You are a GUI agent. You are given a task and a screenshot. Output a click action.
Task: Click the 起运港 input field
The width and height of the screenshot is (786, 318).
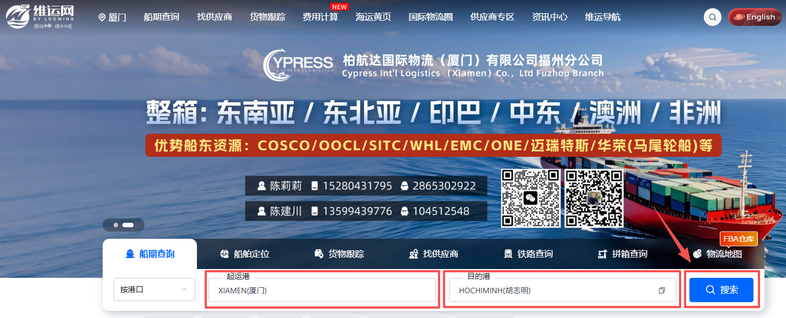tap(322, 290)
